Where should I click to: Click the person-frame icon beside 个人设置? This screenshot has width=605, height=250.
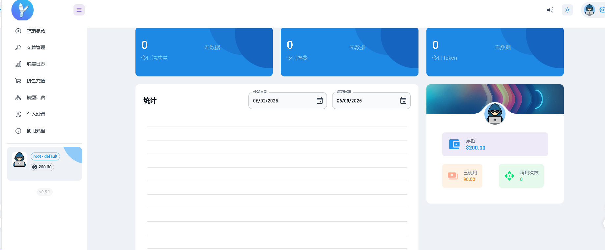point(18,114)
